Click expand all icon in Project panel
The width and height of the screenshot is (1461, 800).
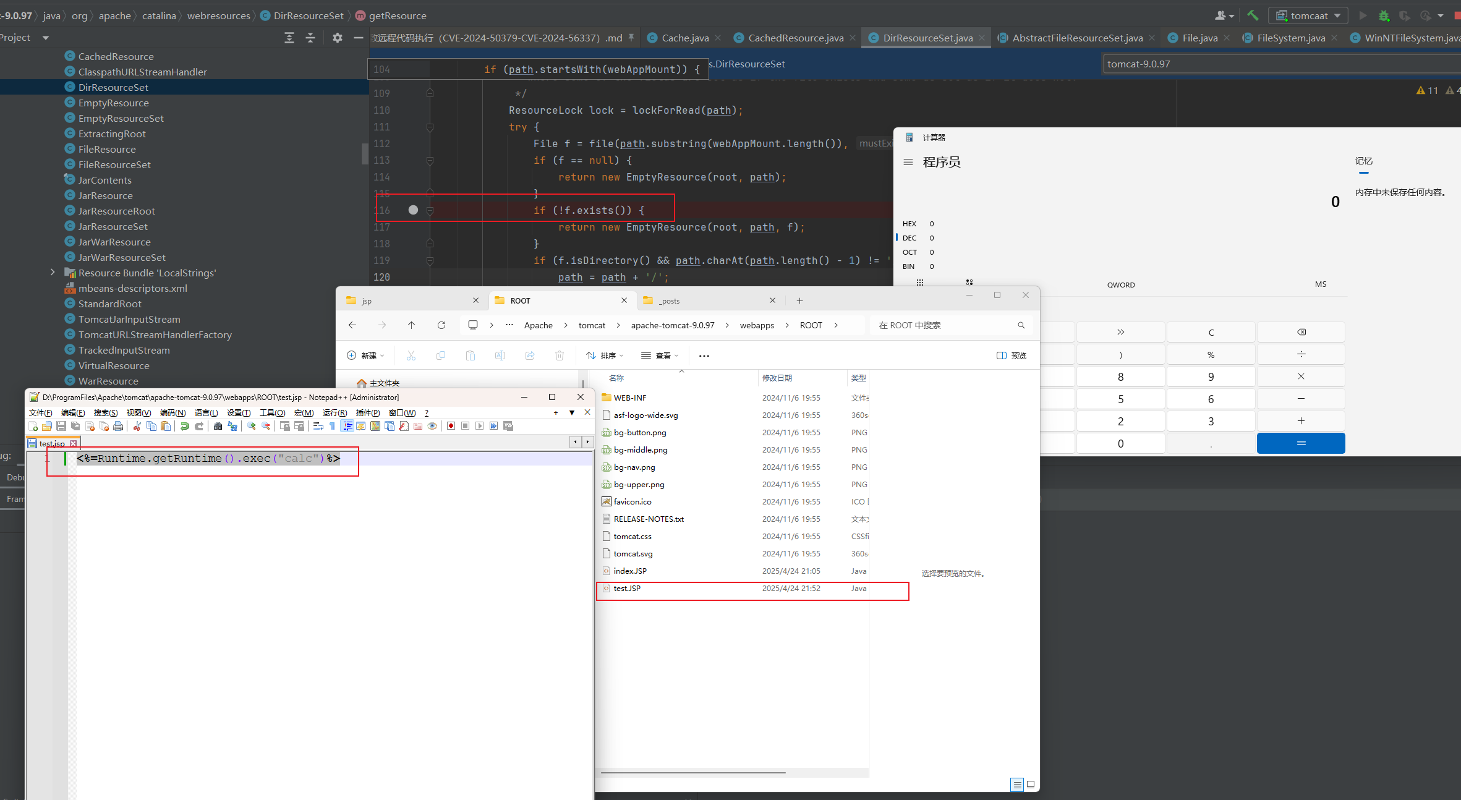pyautogui.click(x=289, y=38)
